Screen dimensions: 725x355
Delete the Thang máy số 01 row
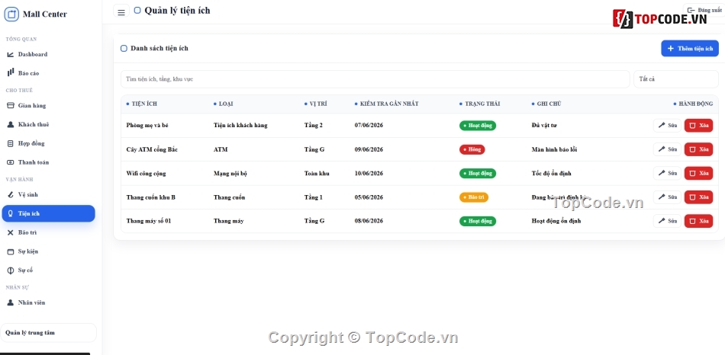click(698, 221)
